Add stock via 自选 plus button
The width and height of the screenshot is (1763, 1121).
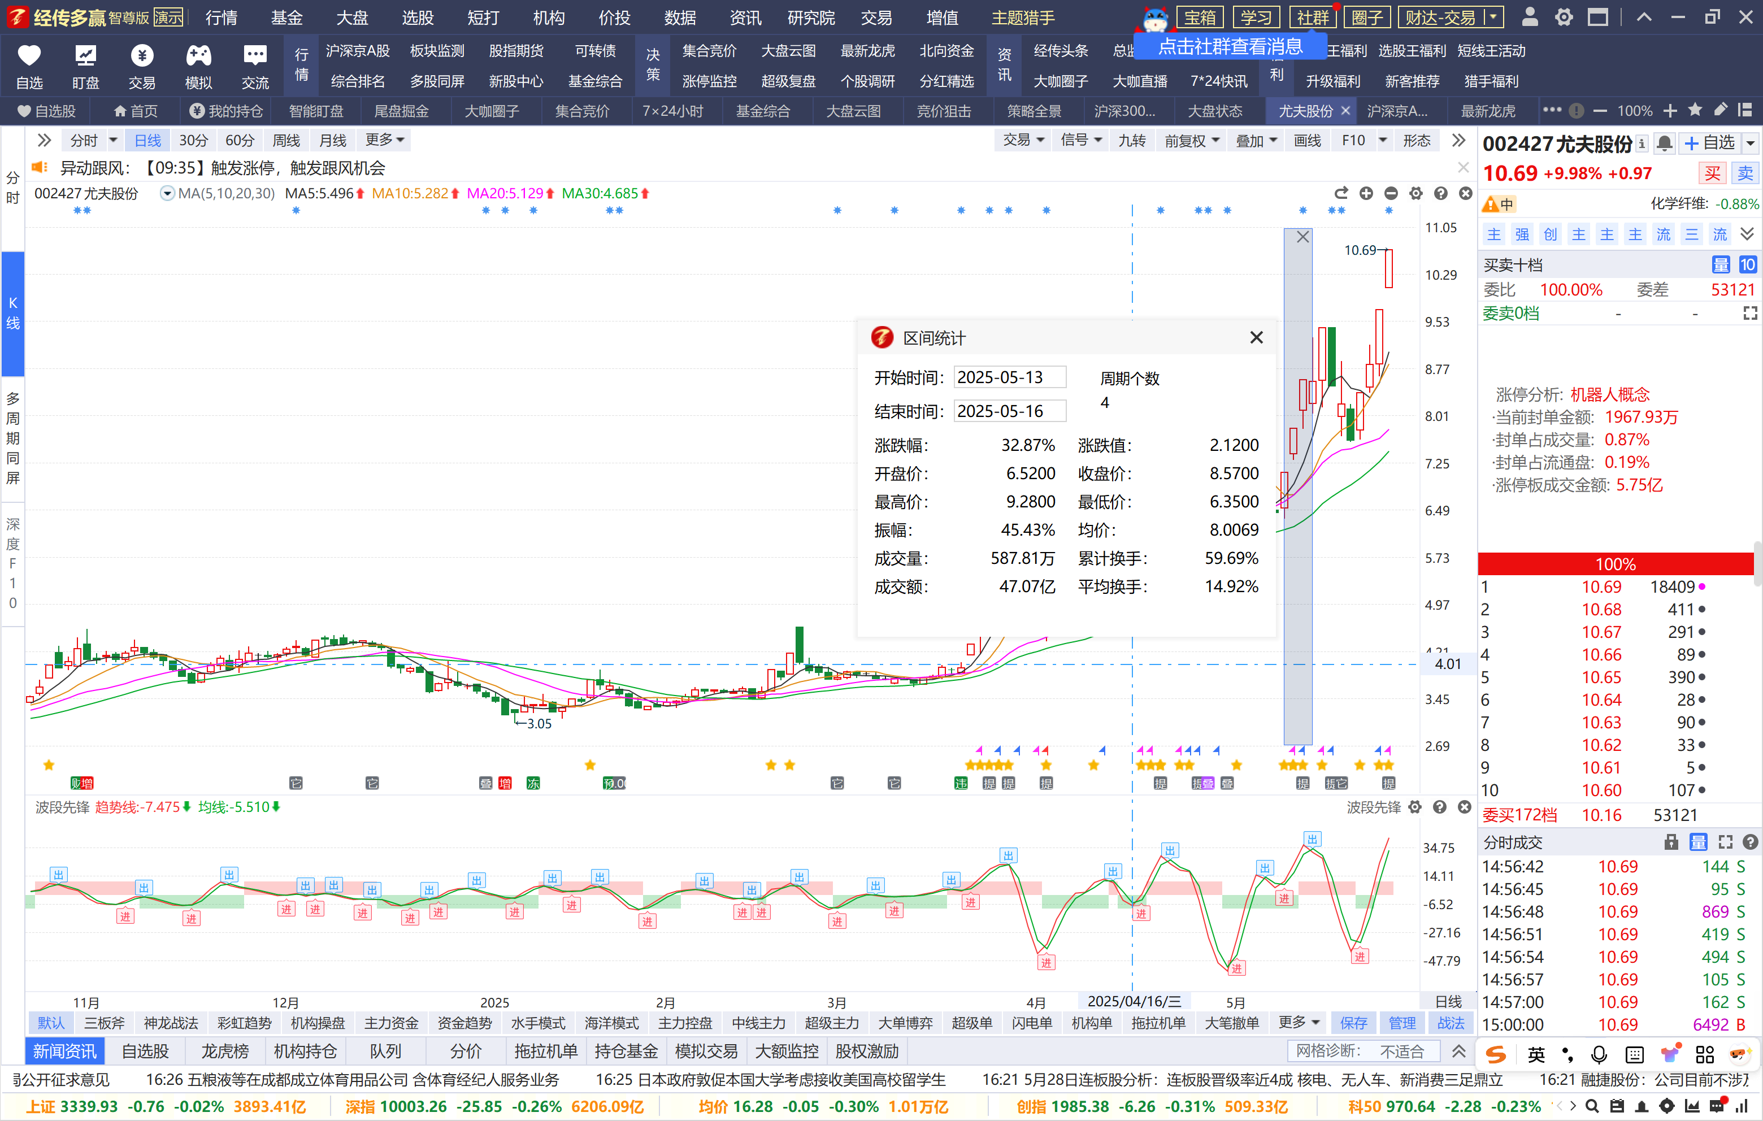[x=1709, y=143]
